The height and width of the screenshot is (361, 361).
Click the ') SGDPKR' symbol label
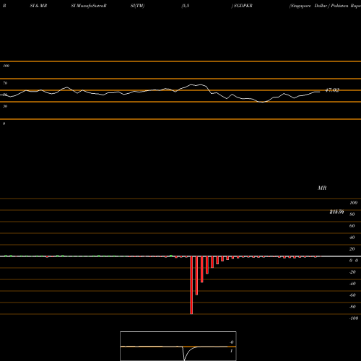pyautogui.click(x=242, y=6)
